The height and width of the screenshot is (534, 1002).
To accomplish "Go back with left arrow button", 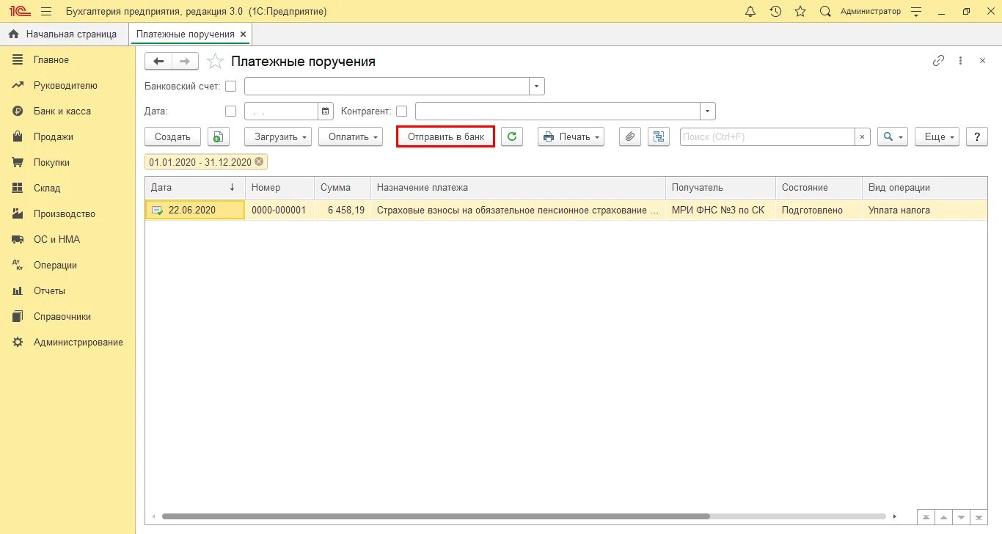I will point(158,61).
